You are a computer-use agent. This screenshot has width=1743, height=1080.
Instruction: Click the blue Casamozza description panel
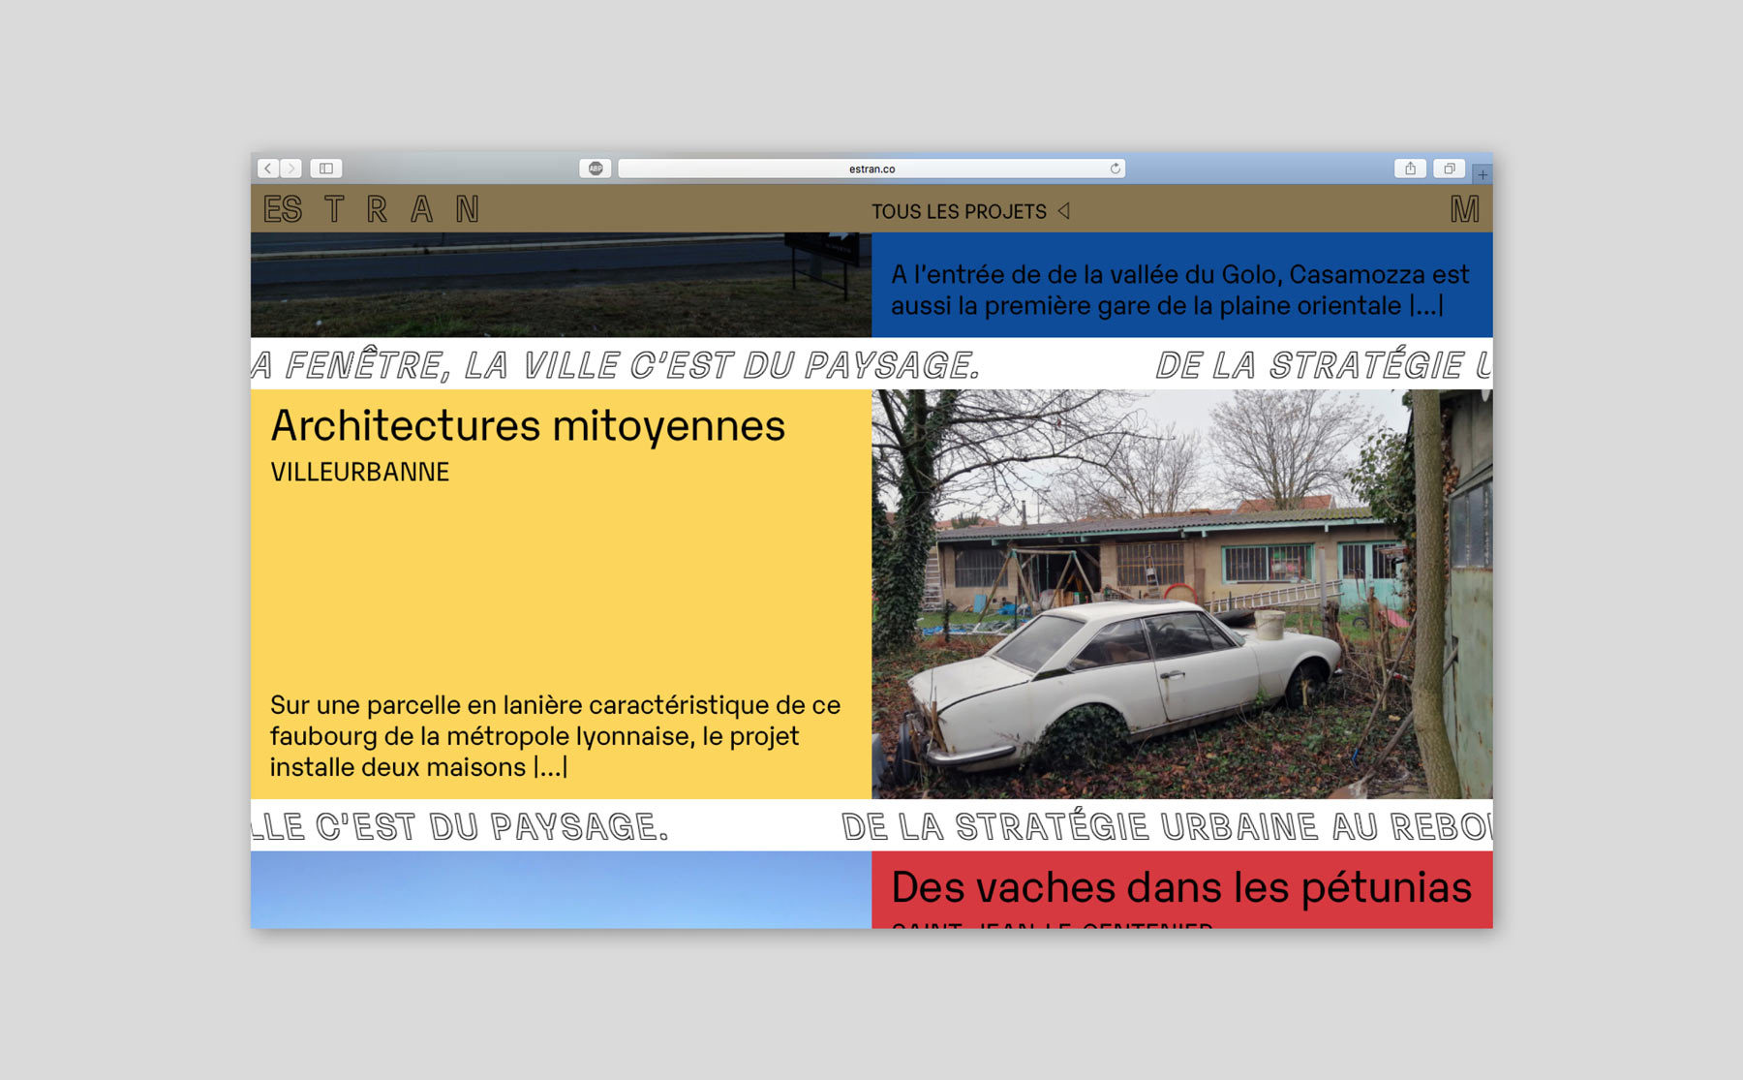(x=1180, y=289)
